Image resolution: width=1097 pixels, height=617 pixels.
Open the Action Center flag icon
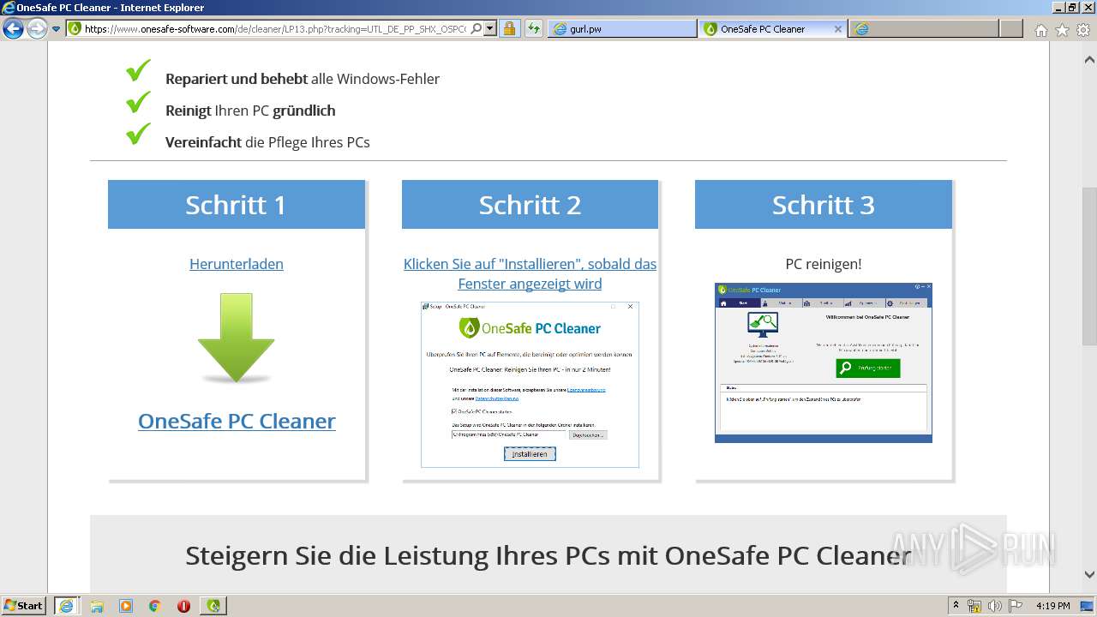[x=1016, y=606]
